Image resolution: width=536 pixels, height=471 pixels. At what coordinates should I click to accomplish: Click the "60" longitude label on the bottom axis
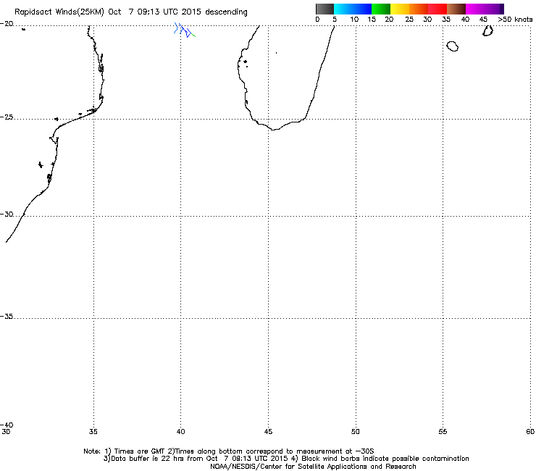pyautogui.click(x=530, y=432)
